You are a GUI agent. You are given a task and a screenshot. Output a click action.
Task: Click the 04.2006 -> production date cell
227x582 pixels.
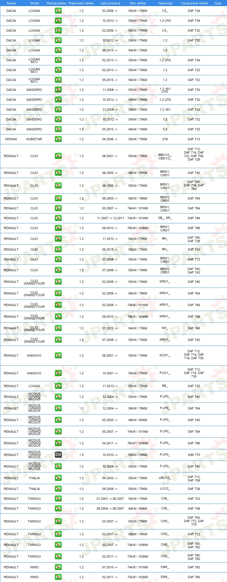[x=110, y=139]
